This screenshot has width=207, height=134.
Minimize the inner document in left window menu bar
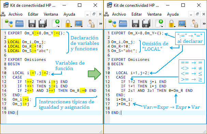[x=87, y=14]
